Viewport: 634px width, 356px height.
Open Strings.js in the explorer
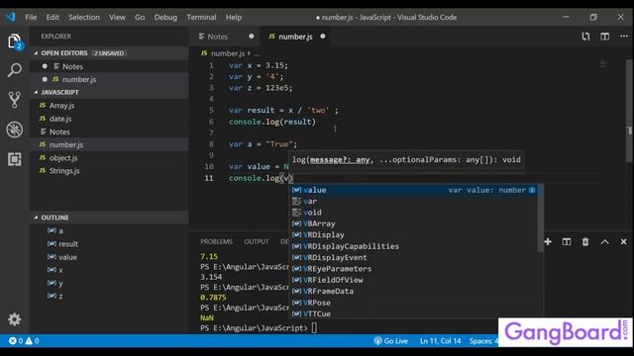109,171
